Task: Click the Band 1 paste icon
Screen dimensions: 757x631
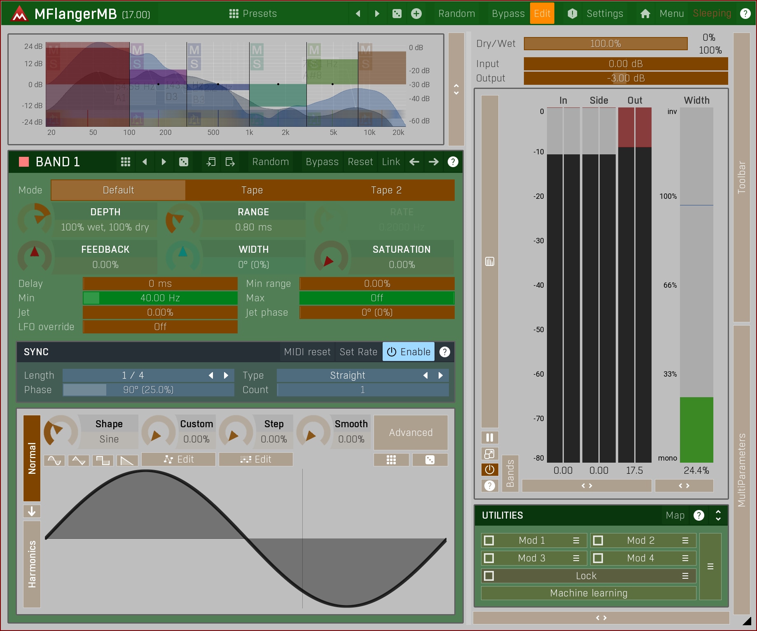Action: pos(230,162)
